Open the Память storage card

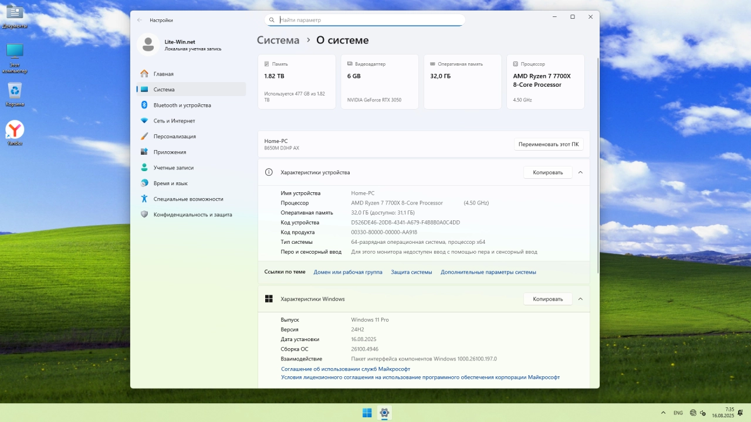pyautogui.click(x=297, y=81)
